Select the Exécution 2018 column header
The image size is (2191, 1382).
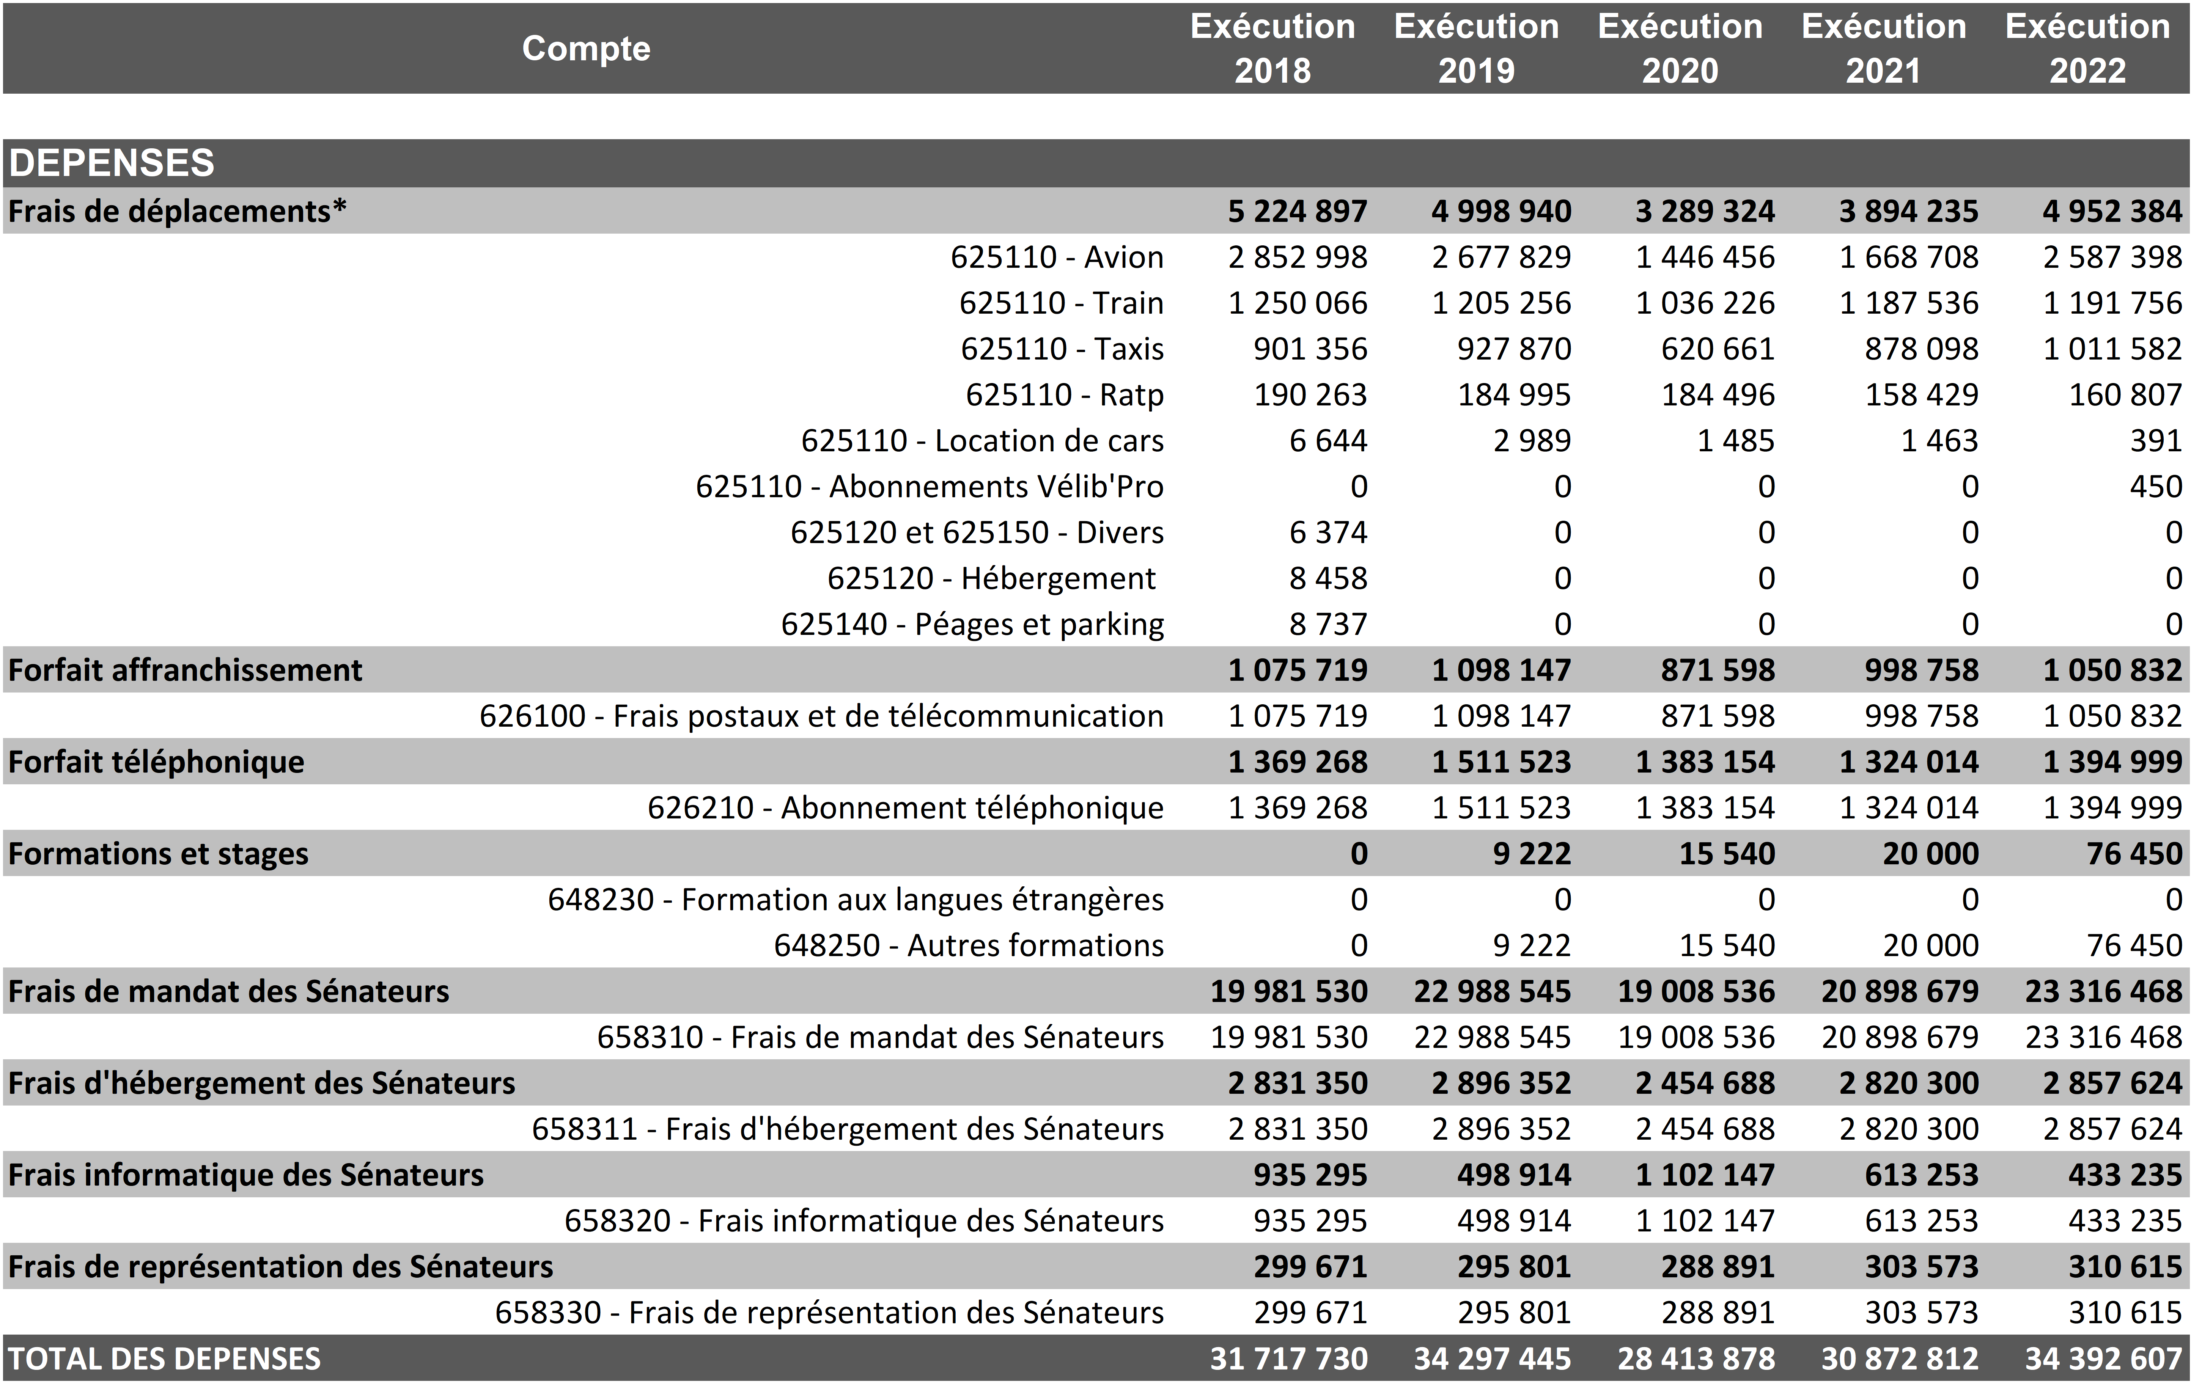(x=1272, y=48)
